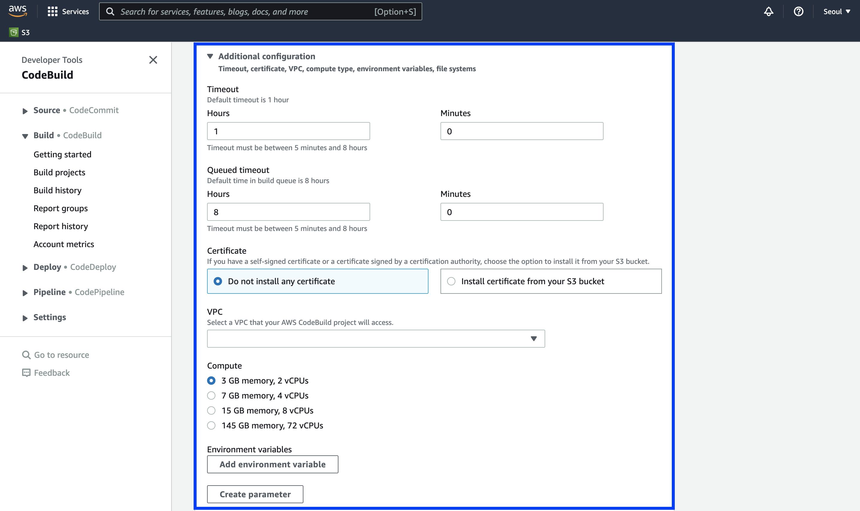
Task: Collapse the Build CodeBuild tree section
Action: point(25,136)
